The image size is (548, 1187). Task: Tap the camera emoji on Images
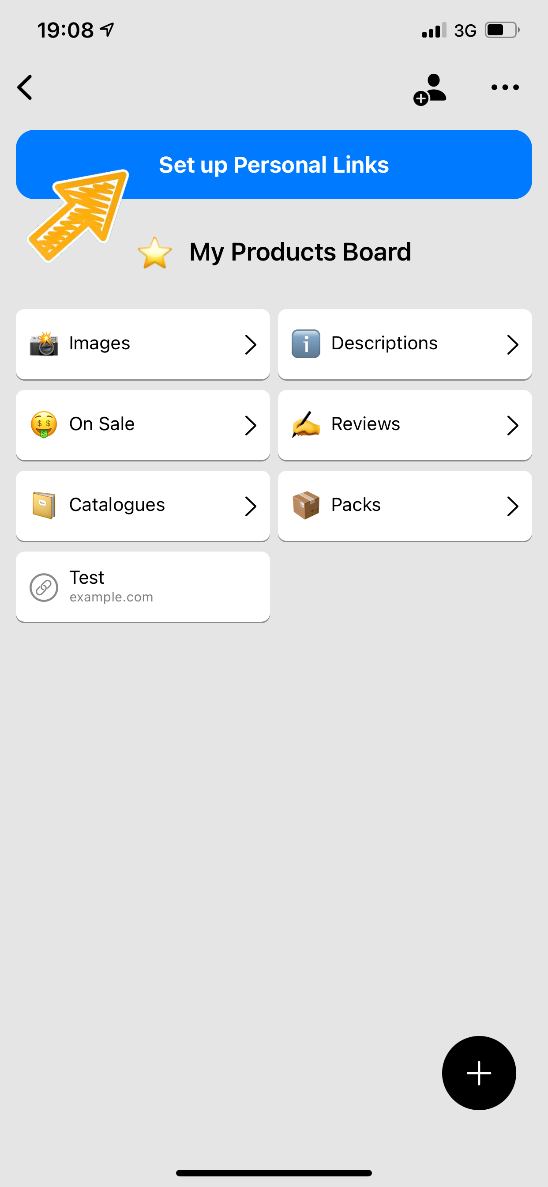(44, 344)
